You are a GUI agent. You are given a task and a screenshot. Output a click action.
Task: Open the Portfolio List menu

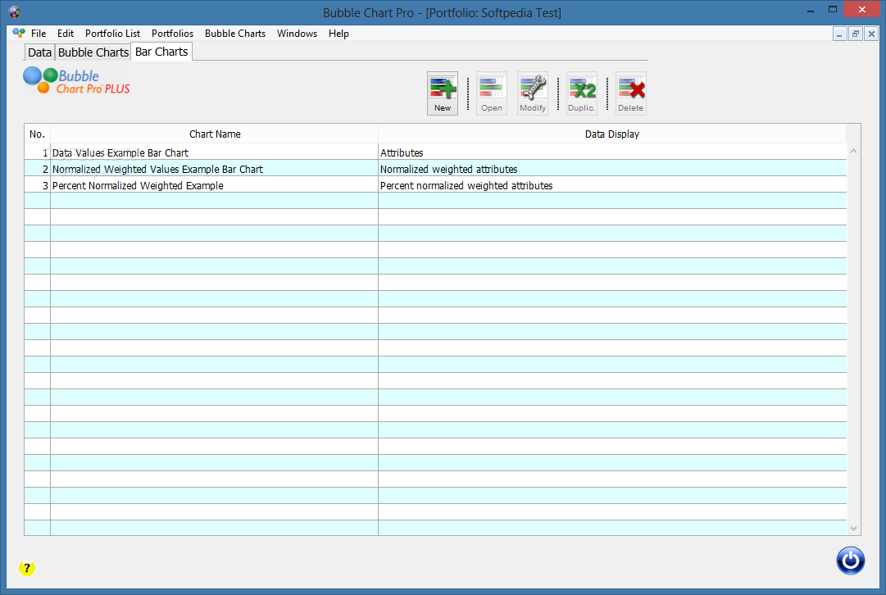coord(112,34)
